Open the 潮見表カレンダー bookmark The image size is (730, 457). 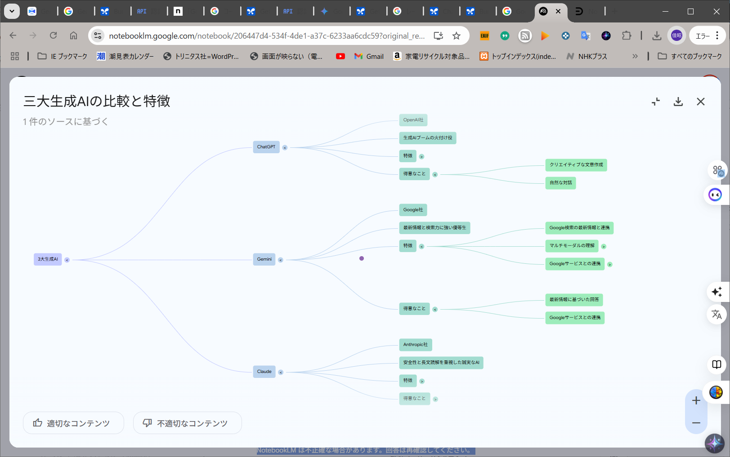coord(125,56)
